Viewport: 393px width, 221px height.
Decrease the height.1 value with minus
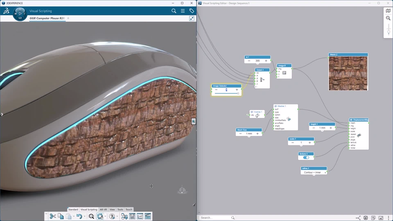pyautogui.click(x=314, y=128)
